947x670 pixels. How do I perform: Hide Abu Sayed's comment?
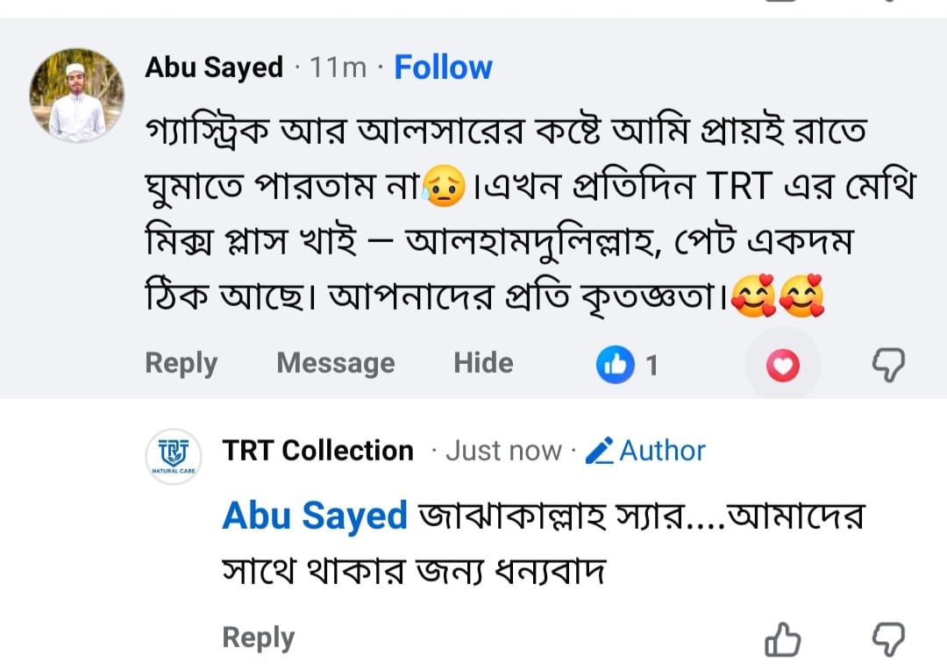483,363
